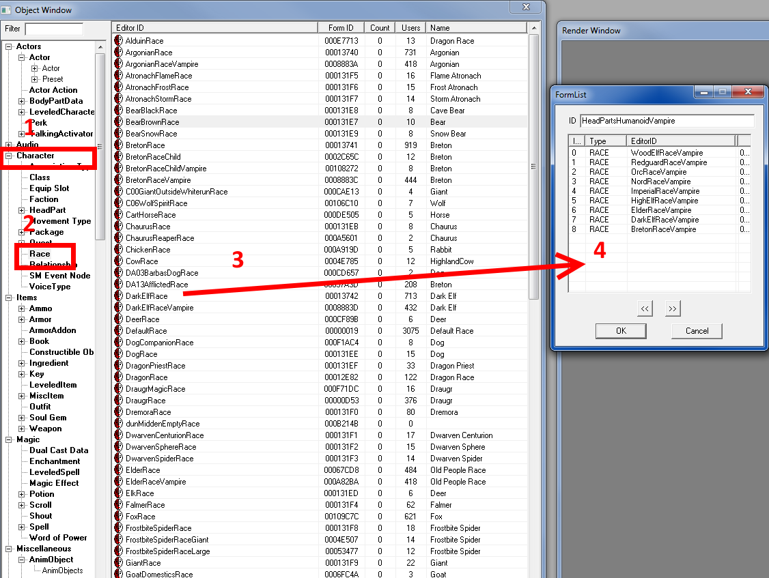
Task: Collapse the Actors tree category
Action: (9, 46)
